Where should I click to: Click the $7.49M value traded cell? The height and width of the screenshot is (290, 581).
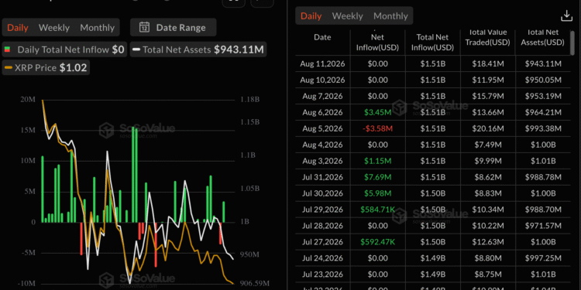click(x=488, y=145)
